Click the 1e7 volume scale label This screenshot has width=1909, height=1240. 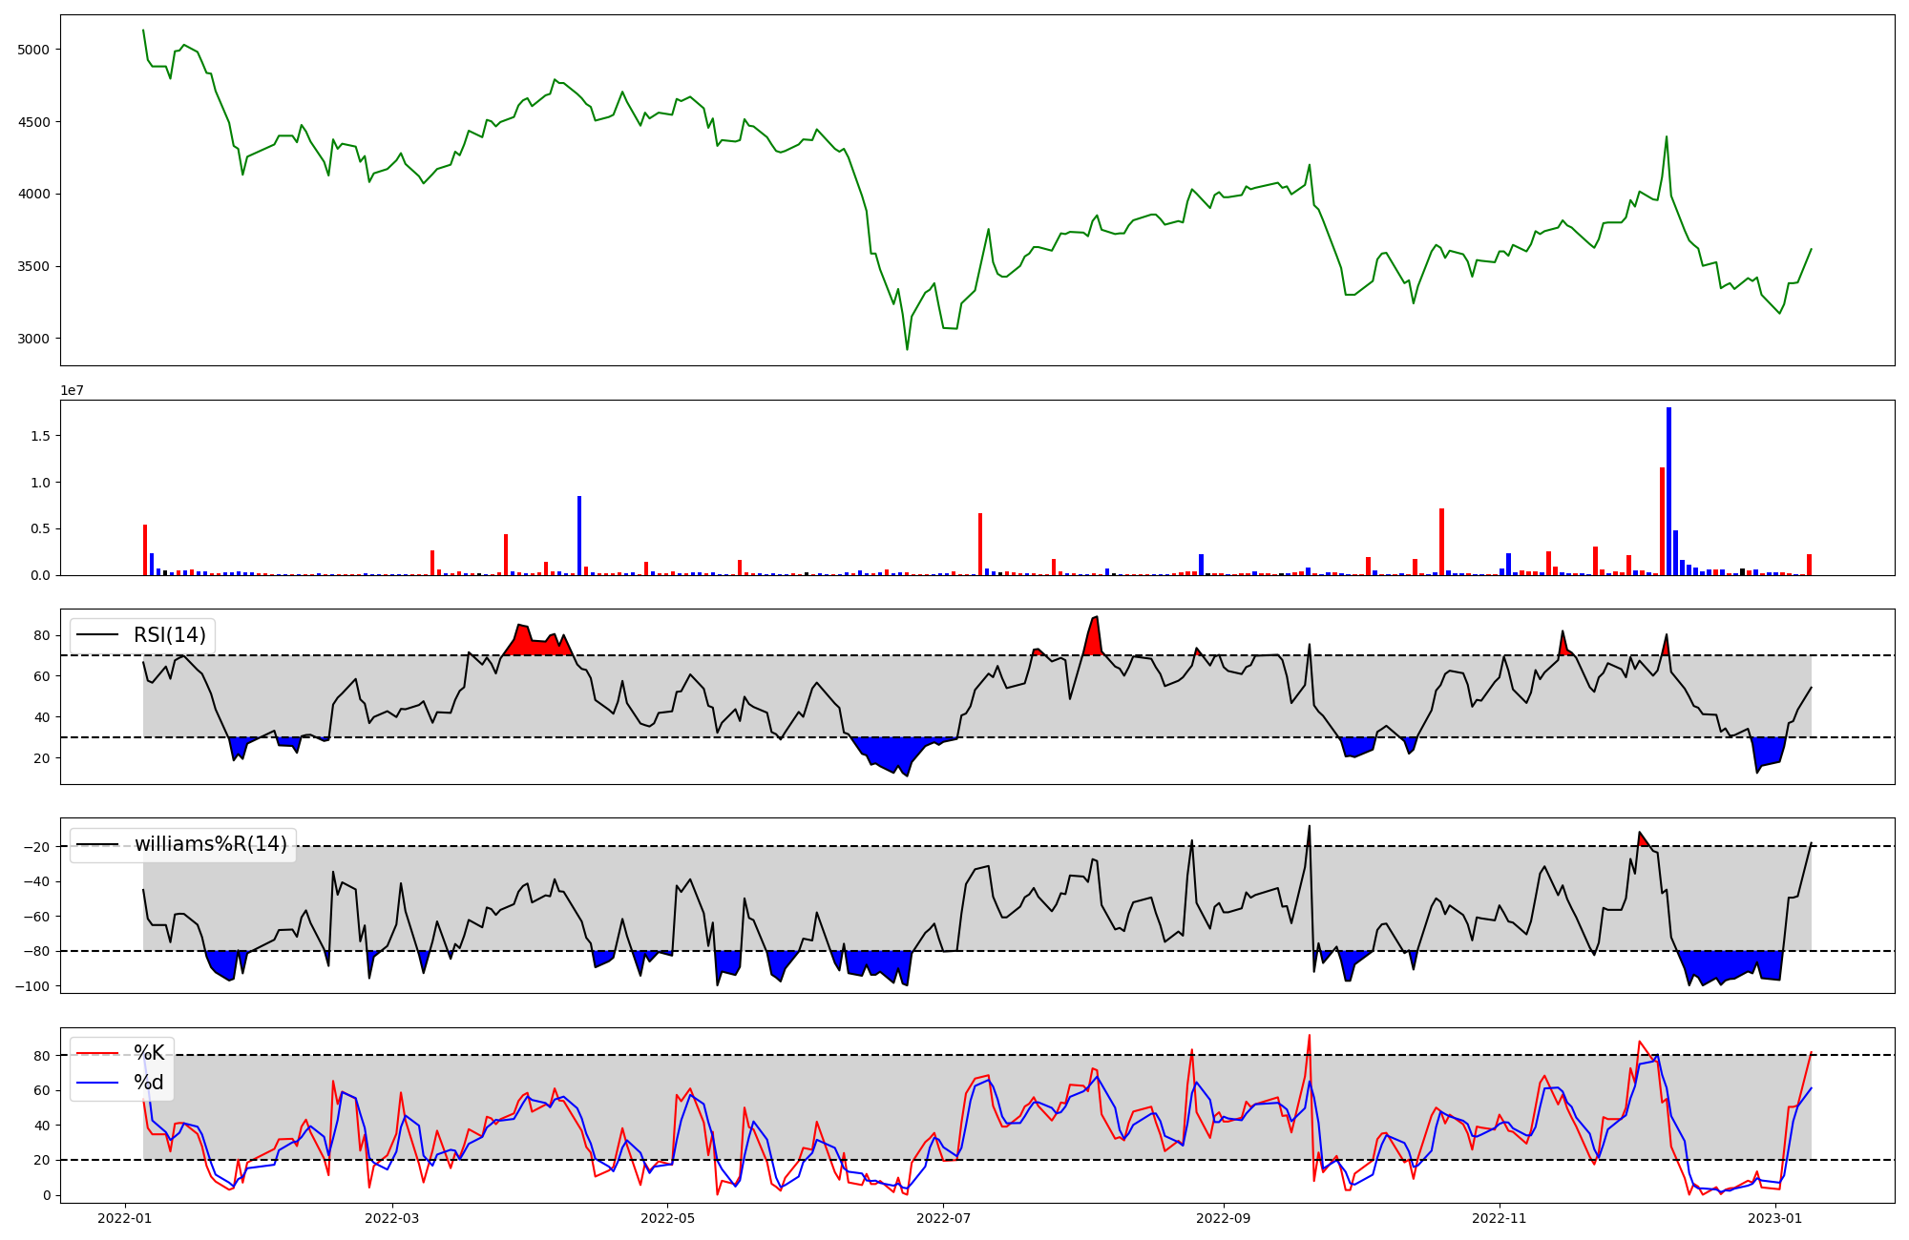pos(73,391)
